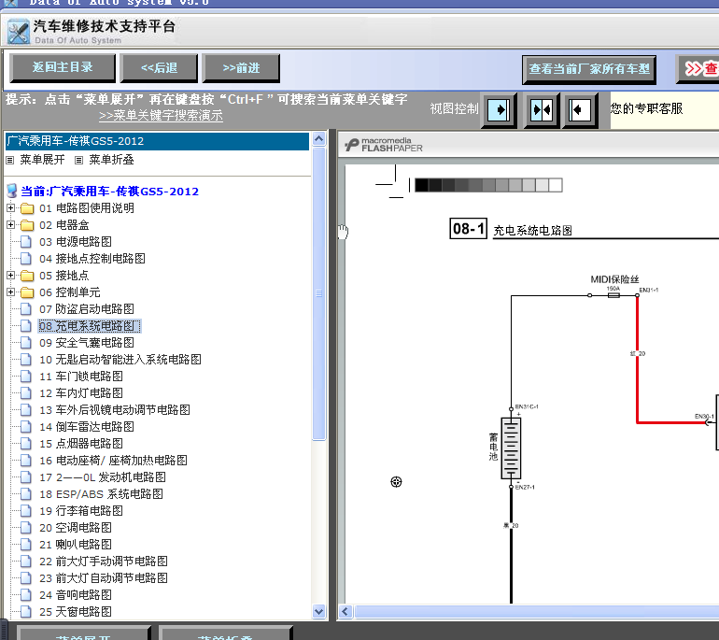This screenshot has height=640, width=719.
Task: Expand the 02 电器盒 folder
Action: [10, 225]
